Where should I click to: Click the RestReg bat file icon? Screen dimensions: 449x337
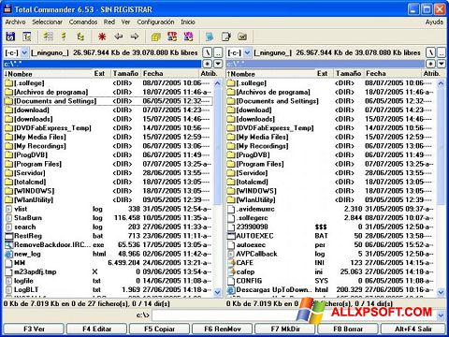(8, 236)
